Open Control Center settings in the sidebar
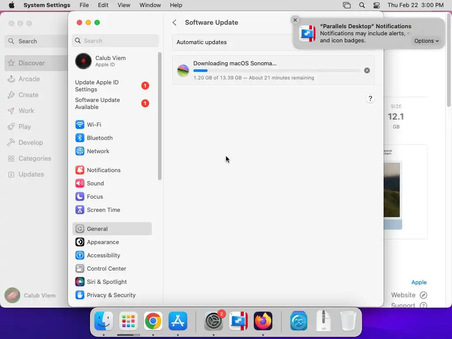This screenshot has height=339, width=452. click(112, 269)
